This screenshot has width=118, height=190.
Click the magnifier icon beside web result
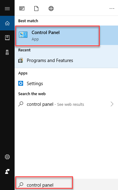click(21, 104)
